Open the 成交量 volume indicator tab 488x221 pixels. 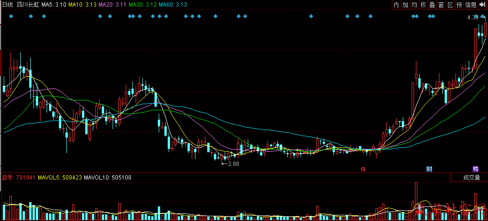click(x=471, y=178)
